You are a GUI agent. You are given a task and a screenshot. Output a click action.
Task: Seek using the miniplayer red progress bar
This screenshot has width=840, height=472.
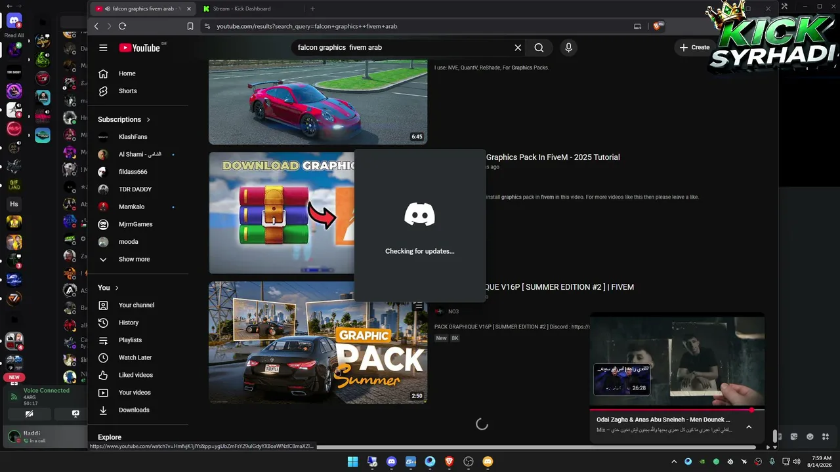677,410
